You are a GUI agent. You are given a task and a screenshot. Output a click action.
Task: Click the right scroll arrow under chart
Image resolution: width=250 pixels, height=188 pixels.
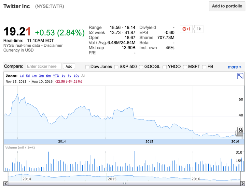(x=243, y=183)
